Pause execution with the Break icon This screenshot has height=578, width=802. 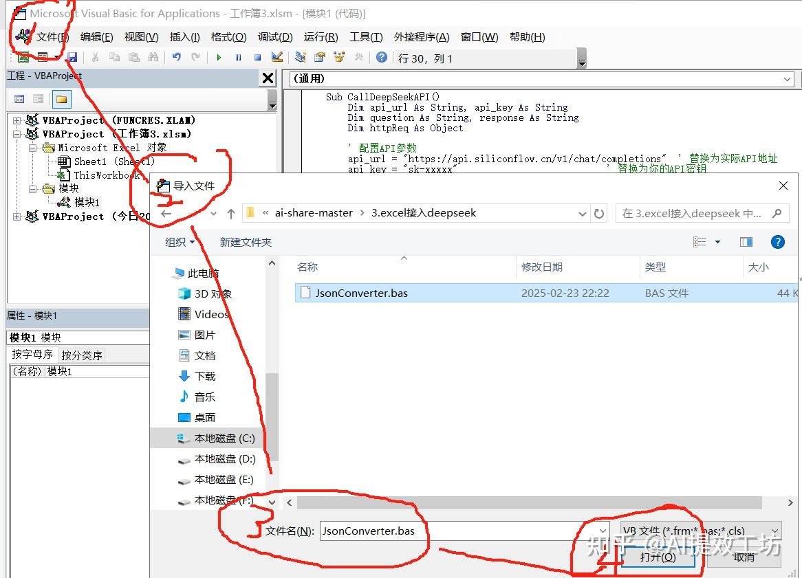(239, 57)
